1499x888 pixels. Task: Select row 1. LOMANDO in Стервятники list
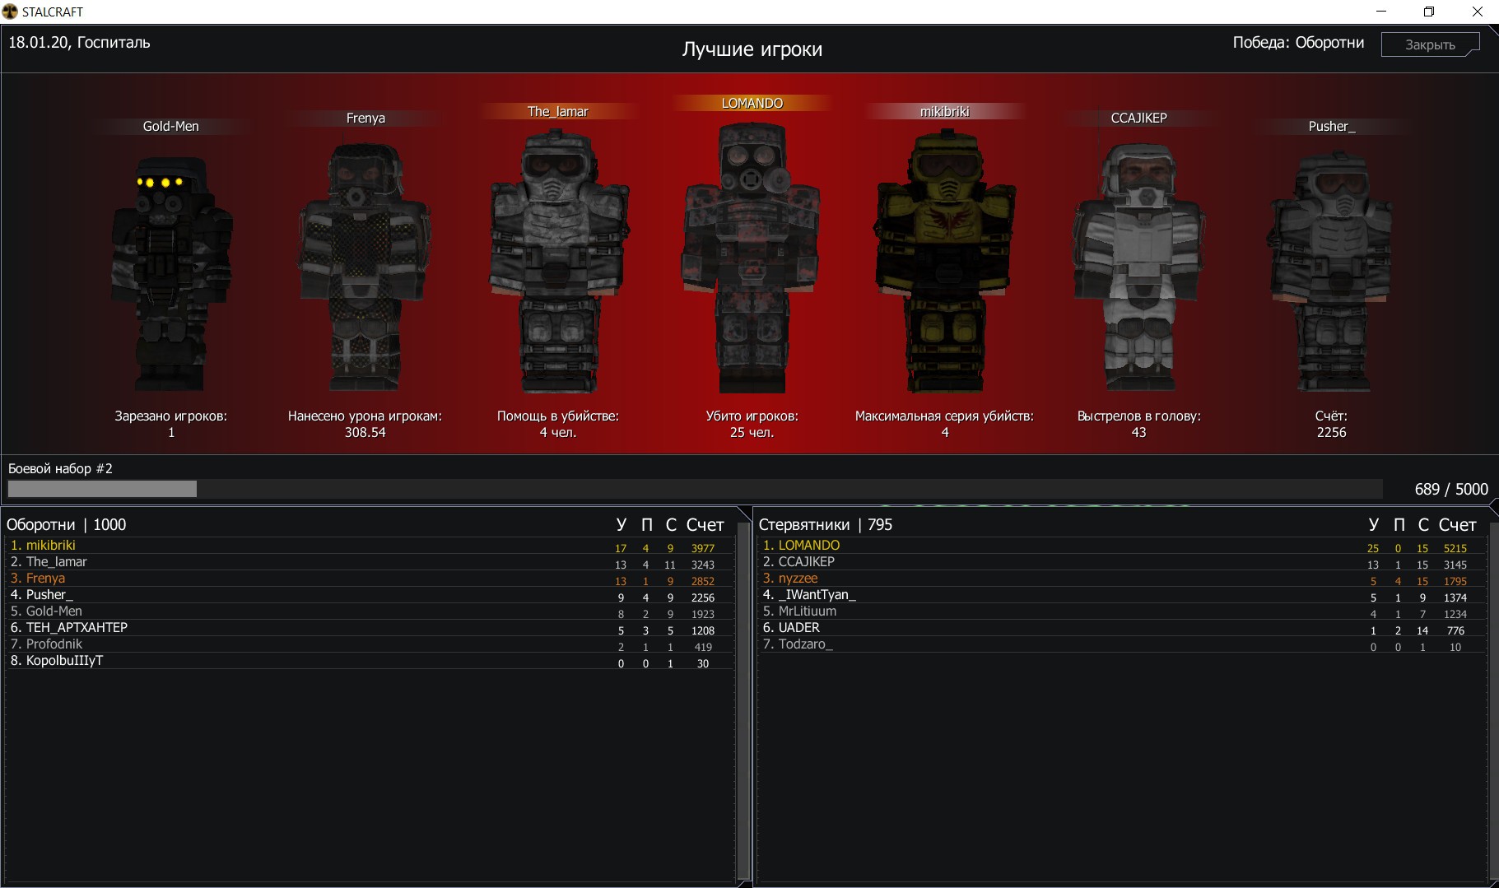[1122, 546]
